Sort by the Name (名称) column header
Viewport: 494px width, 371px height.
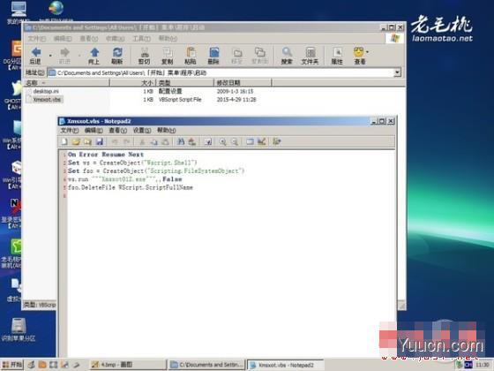pyautogui.click(x=67, y=83)
